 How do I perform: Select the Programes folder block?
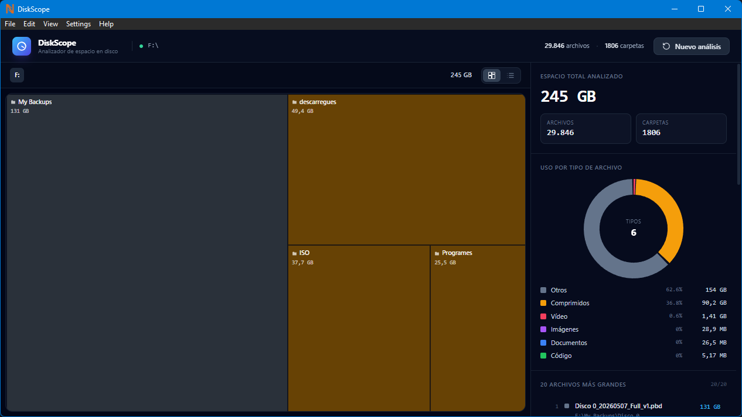(478, 328)
